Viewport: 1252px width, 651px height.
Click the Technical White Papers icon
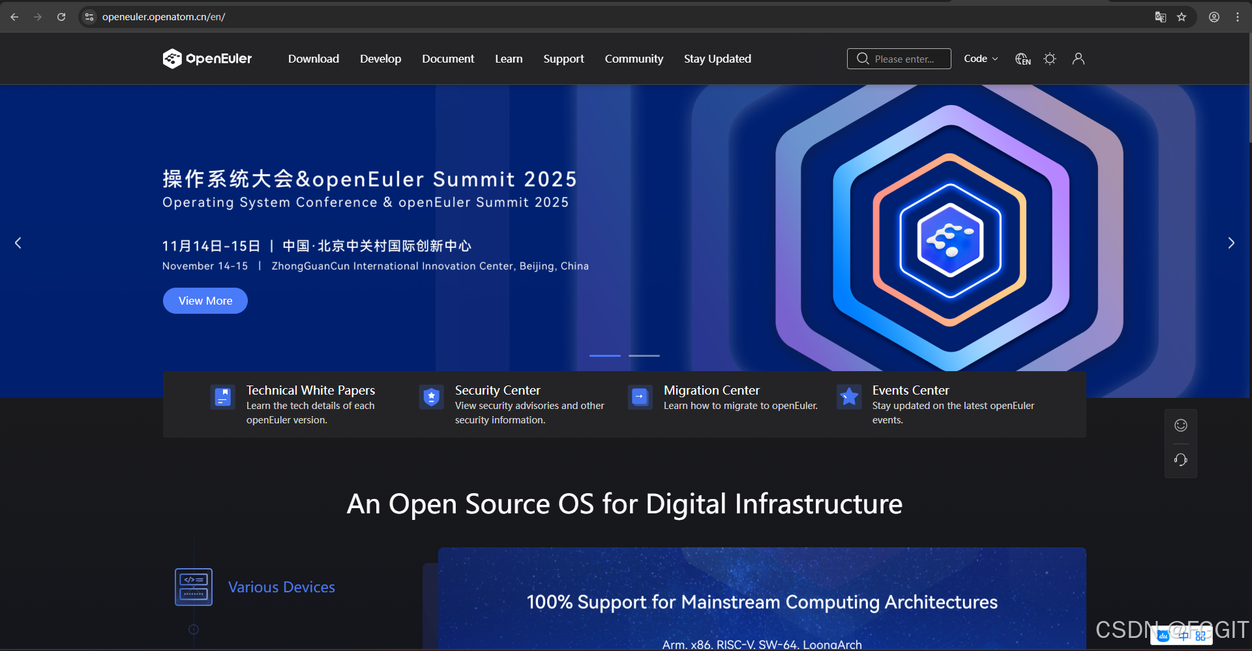coord(223,397)
